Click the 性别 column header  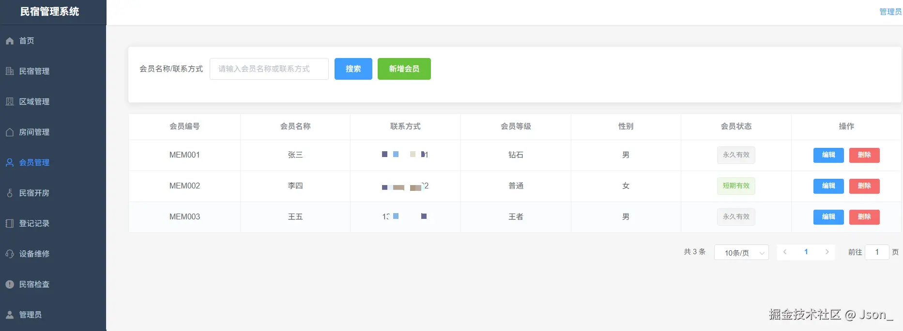click(x=626, y=127)
